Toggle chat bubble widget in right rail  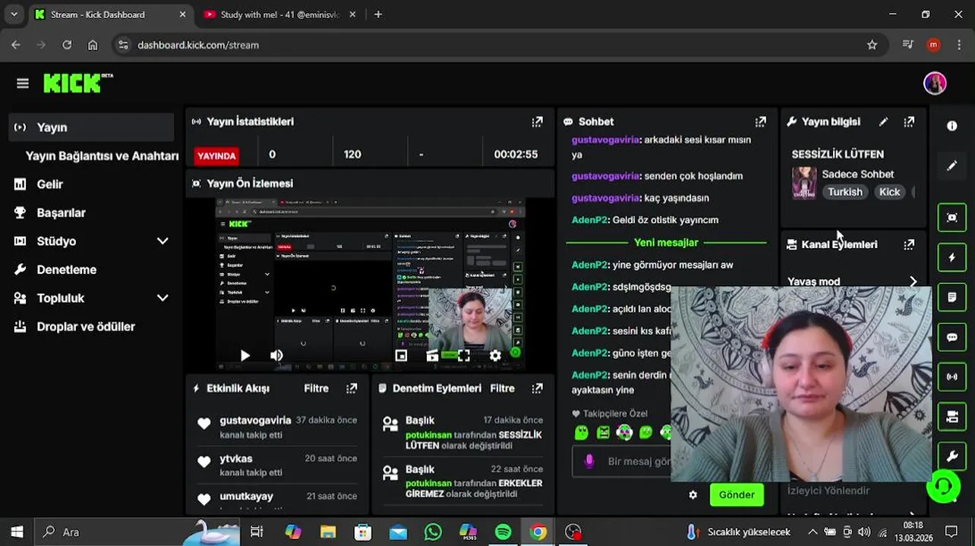click(951, 337)
